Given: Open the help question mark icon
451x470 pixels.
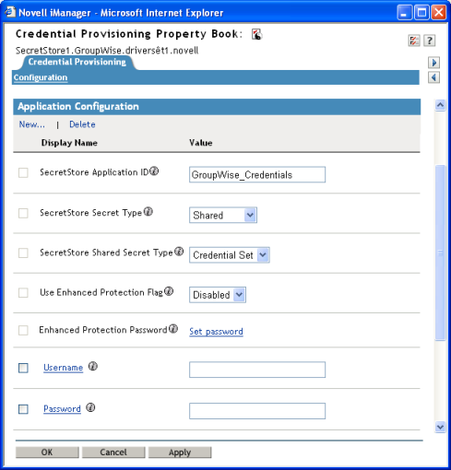Looking at the screenshot, I should tap(430, 41).
